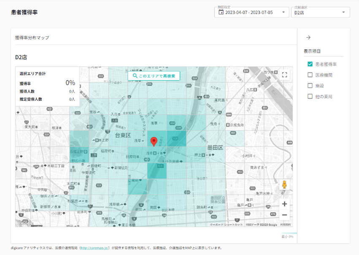Click the 稲荷町 station label
Image resolution: width=359 pixels, height=255 pixels.
106,151
